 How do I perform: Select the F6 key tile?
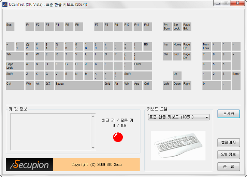click(x=79, y=27)
